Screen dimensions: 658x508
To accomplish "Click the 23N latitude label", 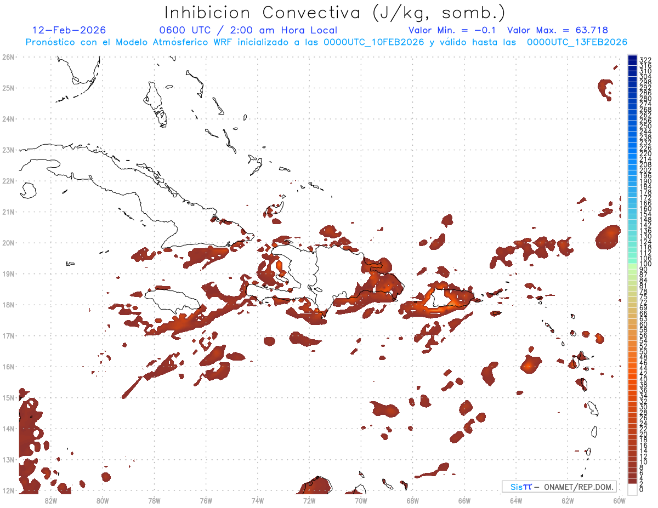I will click(8, 150).
